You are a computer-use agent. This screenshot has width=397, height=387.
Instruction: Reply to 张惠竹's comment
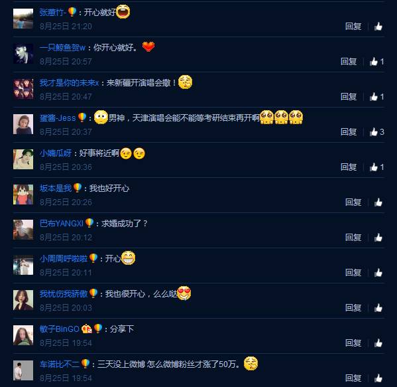click(353, 26)
